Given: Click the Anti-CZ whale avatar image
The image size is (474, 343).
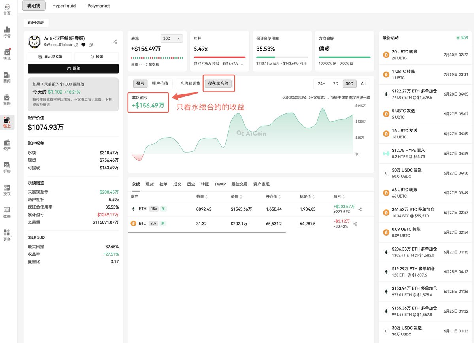Looking at the screenshot, I should coord(34,42).
